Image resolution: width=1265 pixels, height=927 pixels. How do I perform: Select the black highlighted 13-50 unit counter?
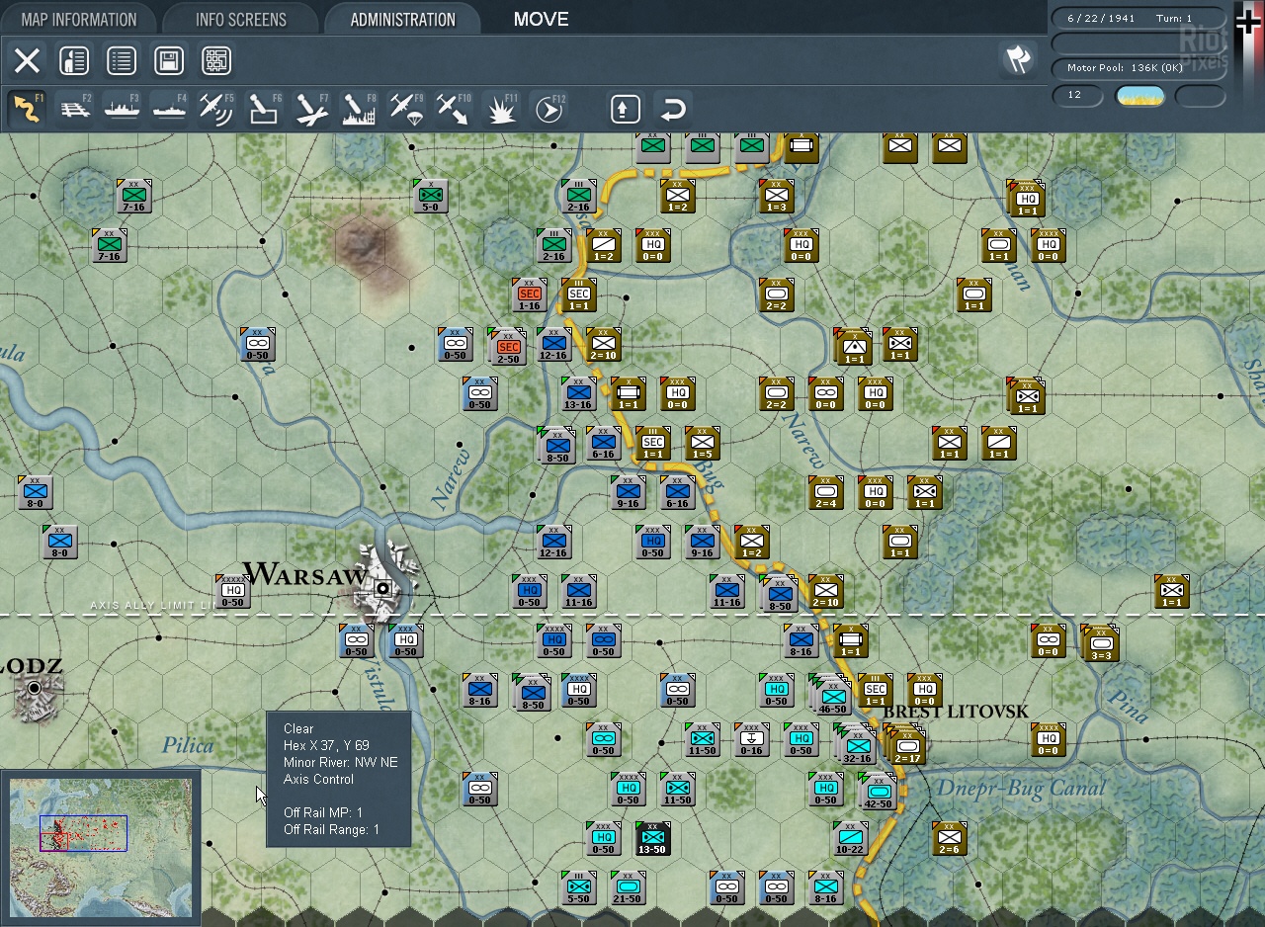(652, 839)
